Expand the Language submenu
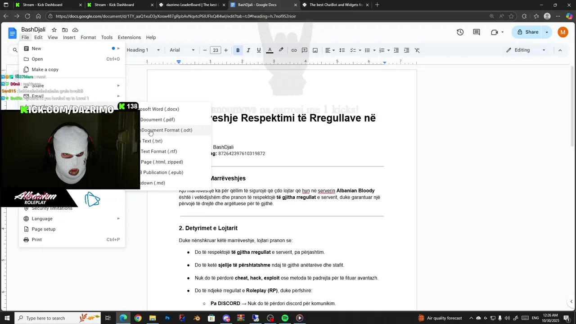The width and height of the screenshot is (576, 324). (x=72, y=218)
